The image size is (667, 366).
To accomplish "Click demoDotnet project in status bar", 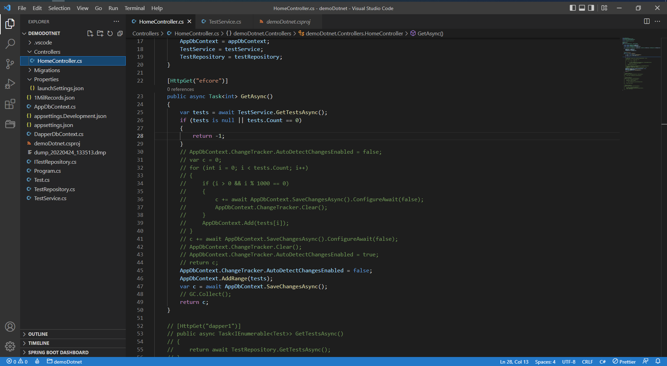I will pos(65,361).
